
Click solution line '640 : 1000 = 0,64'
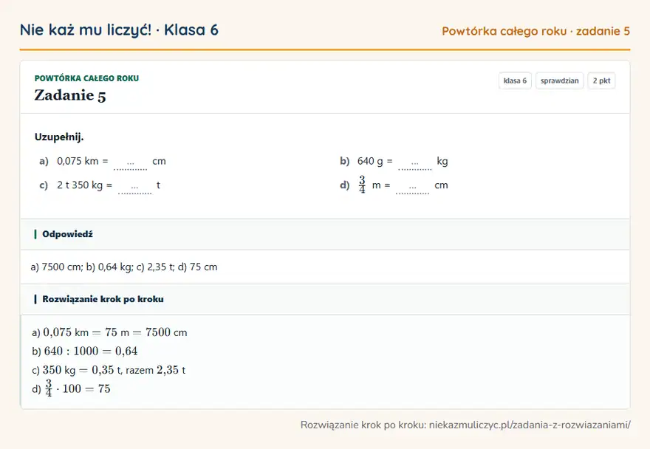pos(84,352)
